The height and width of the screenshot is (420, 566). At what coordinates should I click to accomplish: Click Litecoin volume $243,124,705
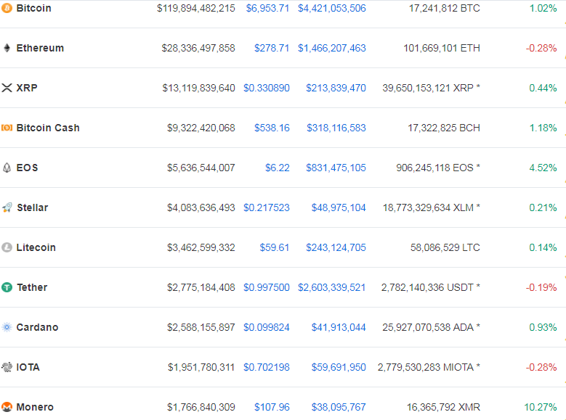(336, 247)
